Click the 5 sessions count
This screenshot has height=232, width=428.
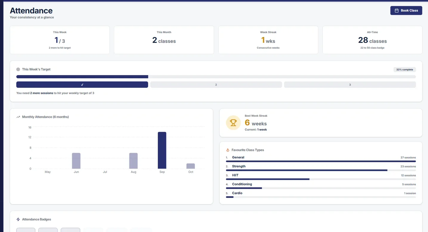409,184
